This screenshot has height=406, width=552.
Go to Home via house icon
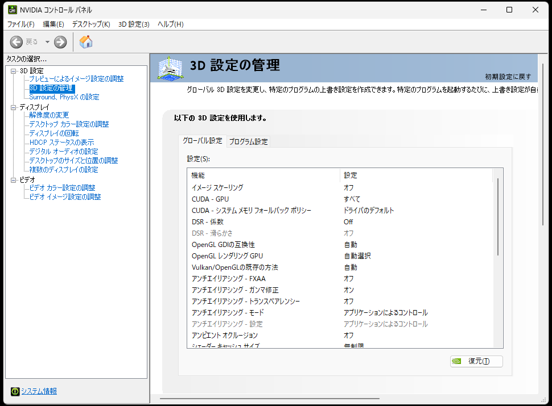86,42
